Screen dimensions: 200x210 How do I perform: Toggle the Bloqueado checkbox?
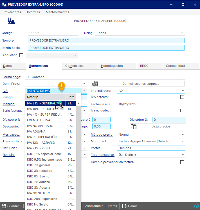tap(21, 55)
